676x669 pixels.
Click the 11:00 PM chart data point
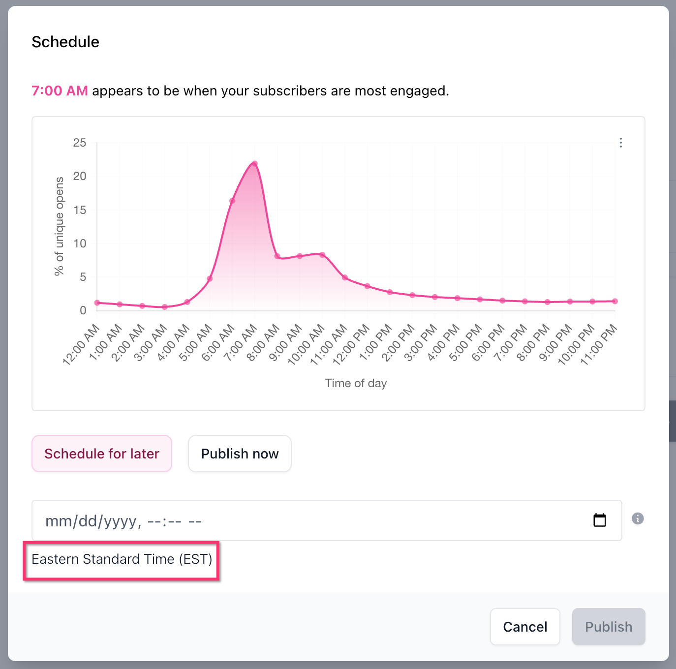point(615,301)
